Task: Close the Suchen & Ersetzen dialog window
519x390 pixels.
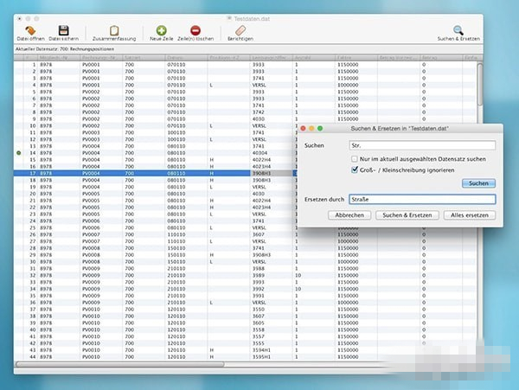Action: click(x=303, y=129)
